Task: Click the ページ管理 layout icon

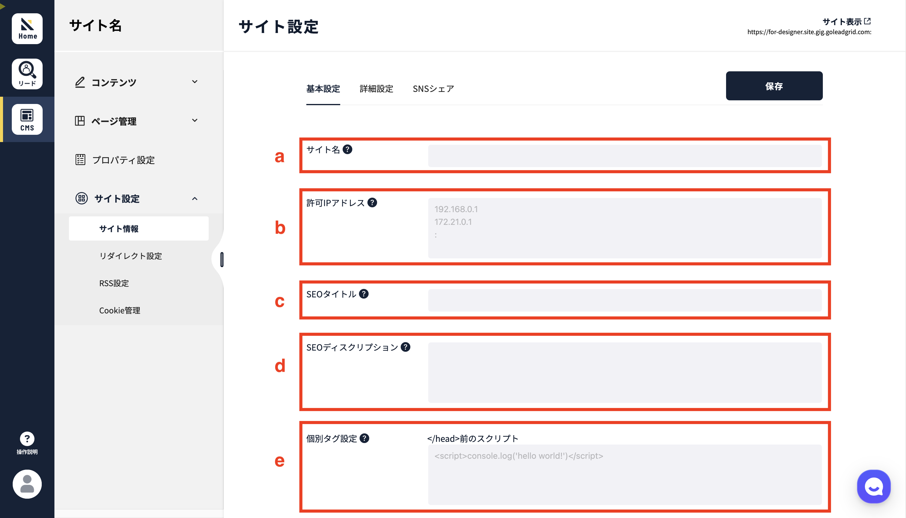Action: coord(80,121)
